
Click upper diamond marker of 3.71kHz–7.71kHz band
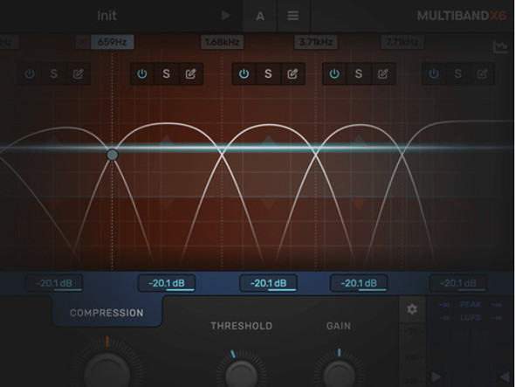pos(360,141)
